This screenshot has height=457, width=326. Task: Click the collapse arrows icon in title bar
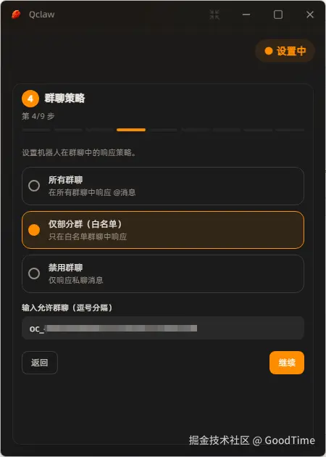pyautogui.click(x=214, y=15)
